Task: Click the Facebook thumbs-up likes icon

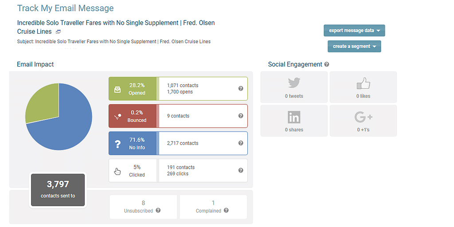Action: point(363,83)
